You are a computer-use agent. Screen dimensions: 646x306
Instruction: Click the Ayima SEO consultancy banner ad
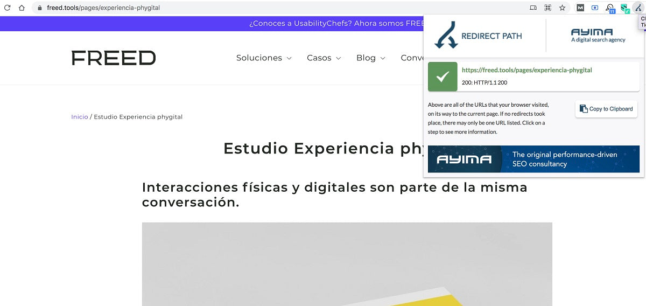(533, 159)
